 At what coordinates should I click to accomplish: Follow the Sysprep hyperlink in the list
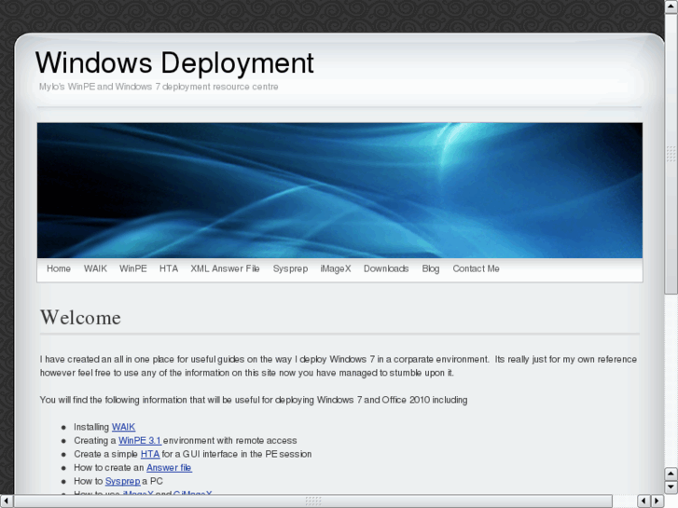click(x=123, y=481)
